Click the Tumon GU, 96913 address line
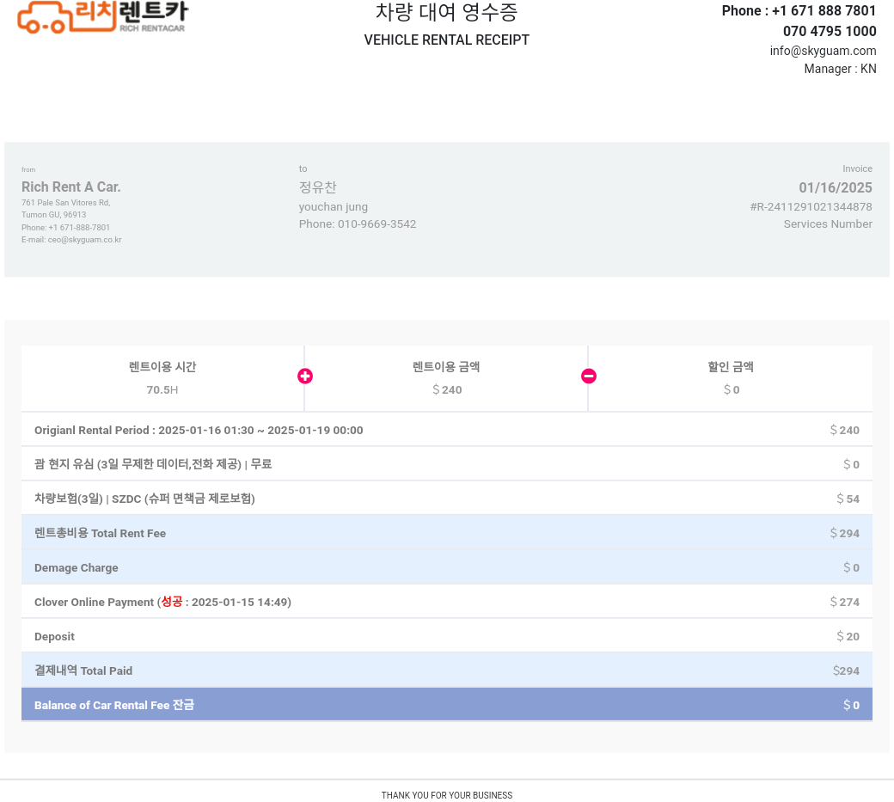 53,214
